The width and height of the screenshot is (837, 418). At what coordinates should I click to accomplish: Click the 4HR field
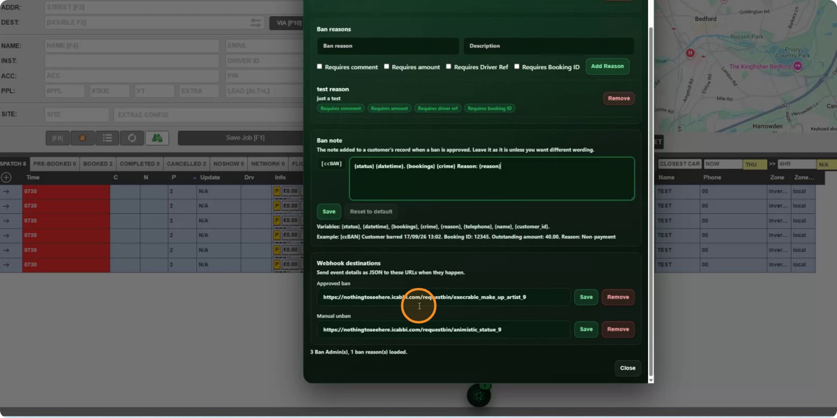796,164
